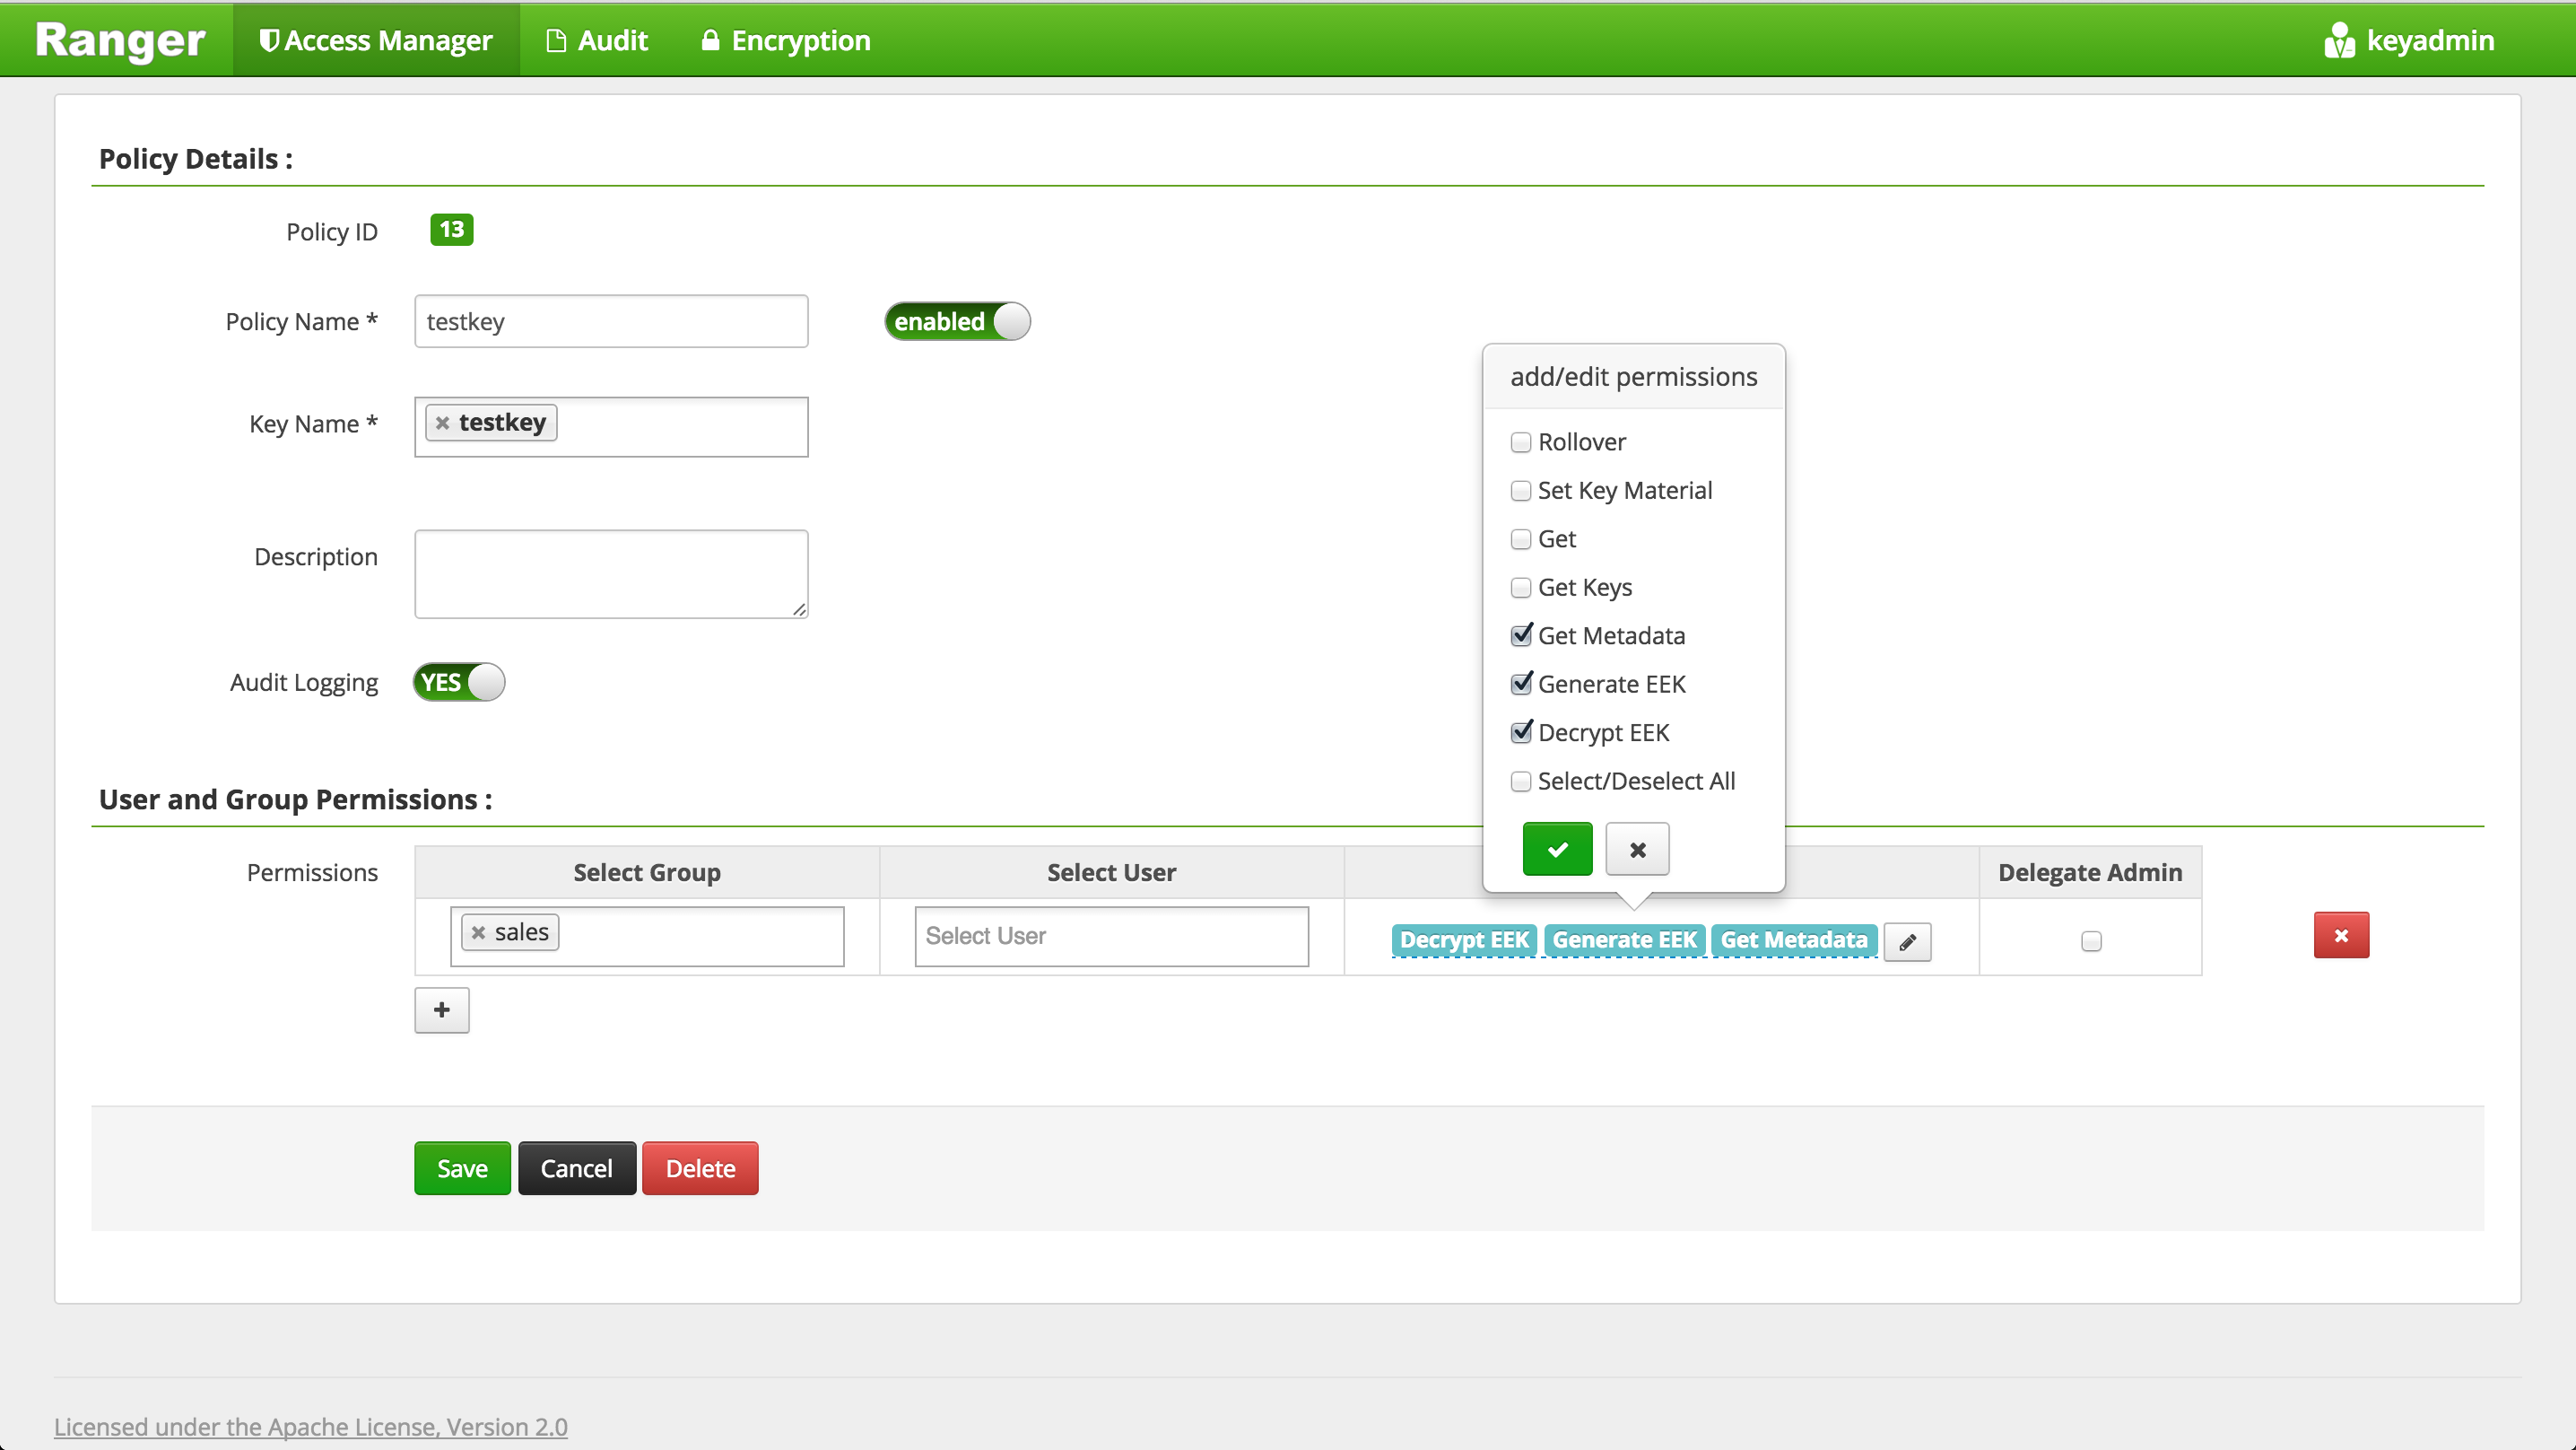The image size is (2576, 1450).
Task: Click the keyadmin user icon
Action: [x=2338, y=40]
